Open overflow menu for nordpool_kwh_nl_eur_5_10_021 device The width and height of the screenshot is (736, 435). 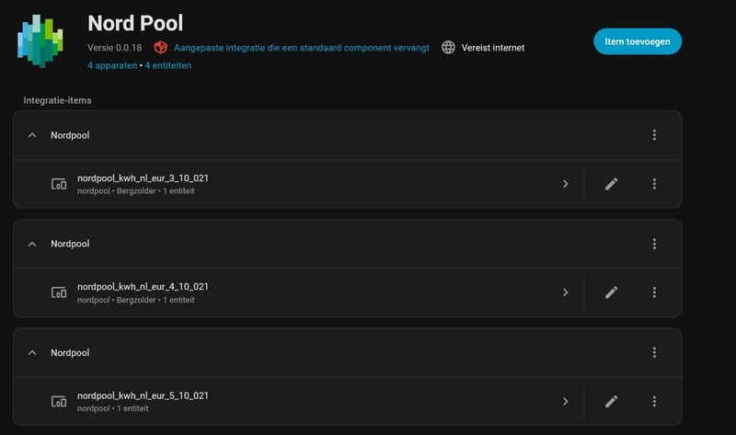click(654, 401)
